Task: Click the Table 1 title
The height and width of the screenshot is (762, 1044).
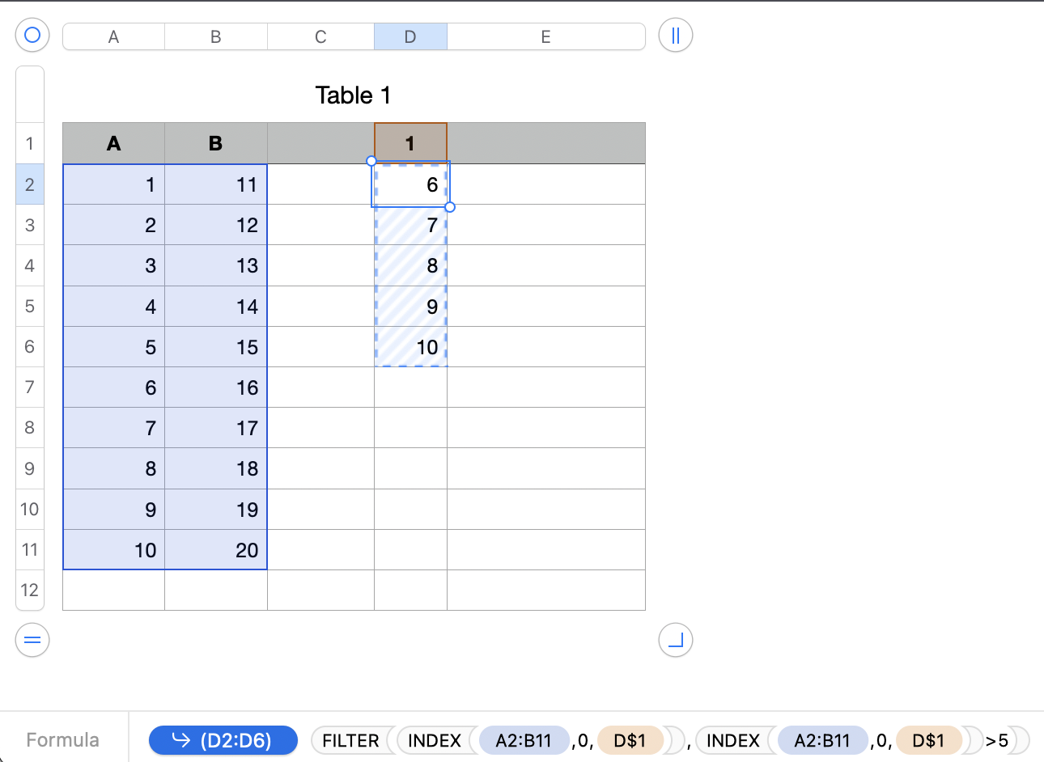Action: (x=353, y=95)
